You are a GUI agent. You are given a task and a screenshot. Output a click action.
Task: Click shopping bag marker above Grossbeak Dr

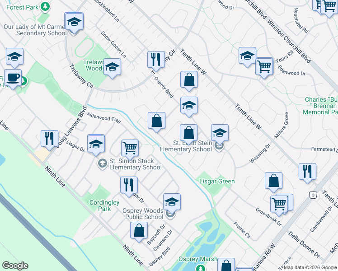[x=273, y=181]
